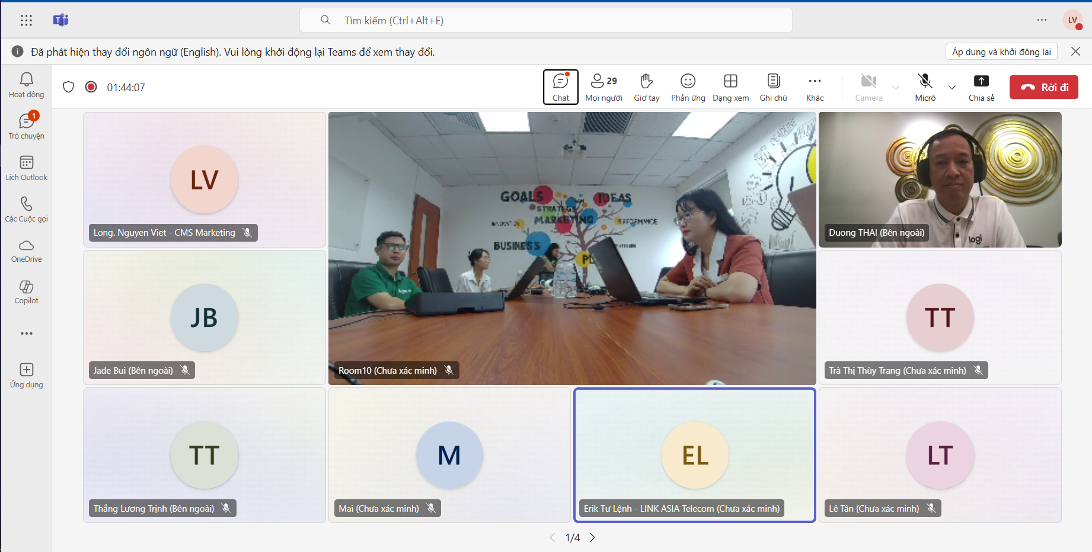Share screen with Chia sẻ button

981,87
